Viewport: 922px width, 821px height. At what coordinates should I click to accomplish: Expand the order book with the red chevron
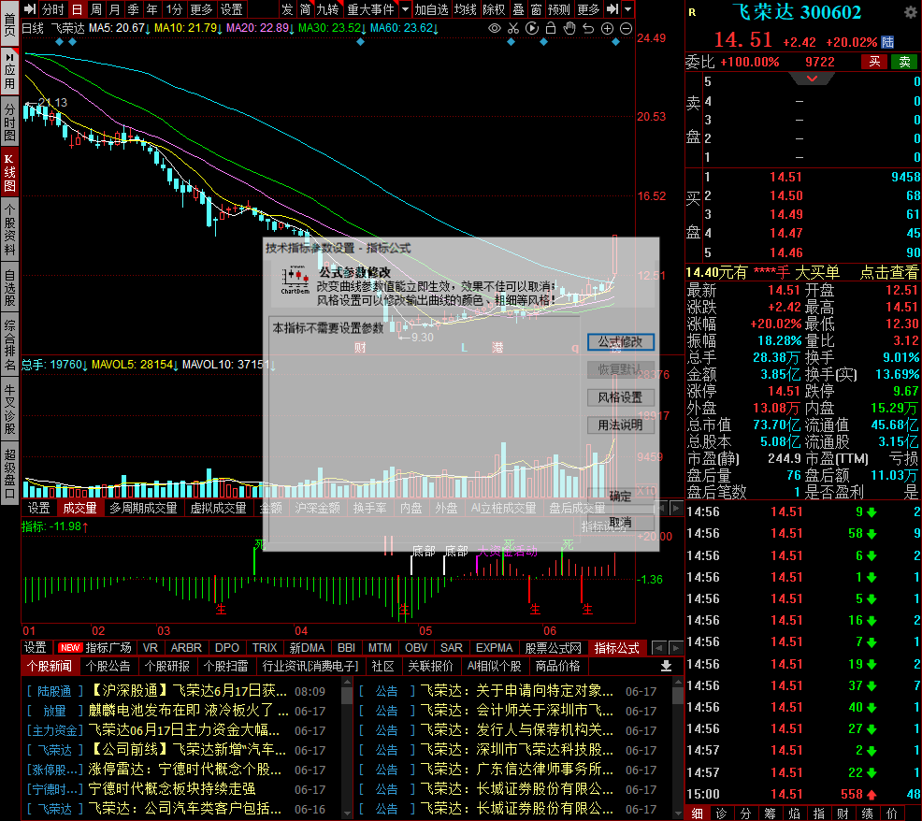[812, 79]
